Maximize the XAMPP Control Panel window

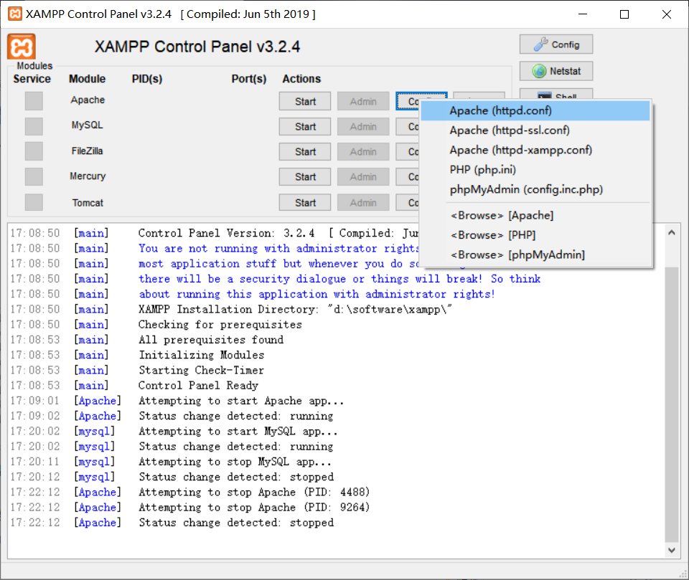[624, 14]
